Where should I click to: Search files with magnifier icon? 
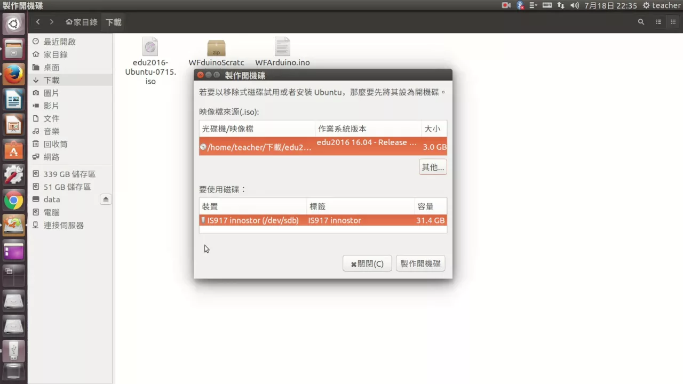pyautogui.click(x=641, y=22)
